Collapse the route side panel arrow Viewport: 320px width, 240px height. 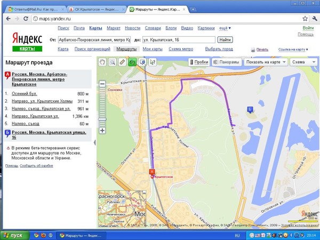[95, 142]
